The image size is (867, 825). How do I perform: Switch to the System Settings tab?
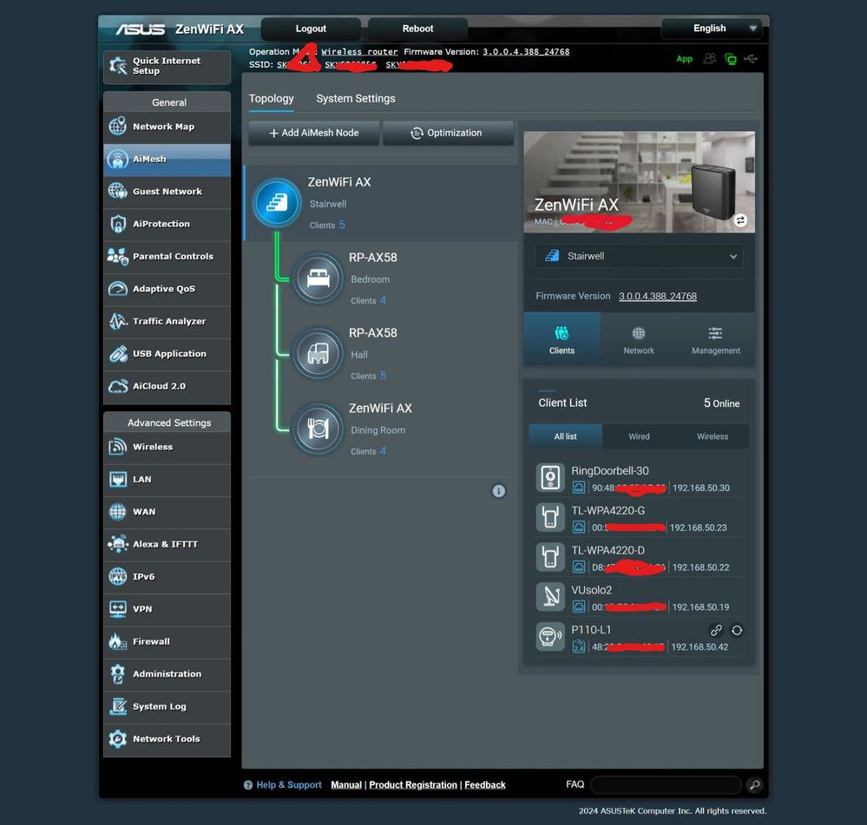[355, 98]
